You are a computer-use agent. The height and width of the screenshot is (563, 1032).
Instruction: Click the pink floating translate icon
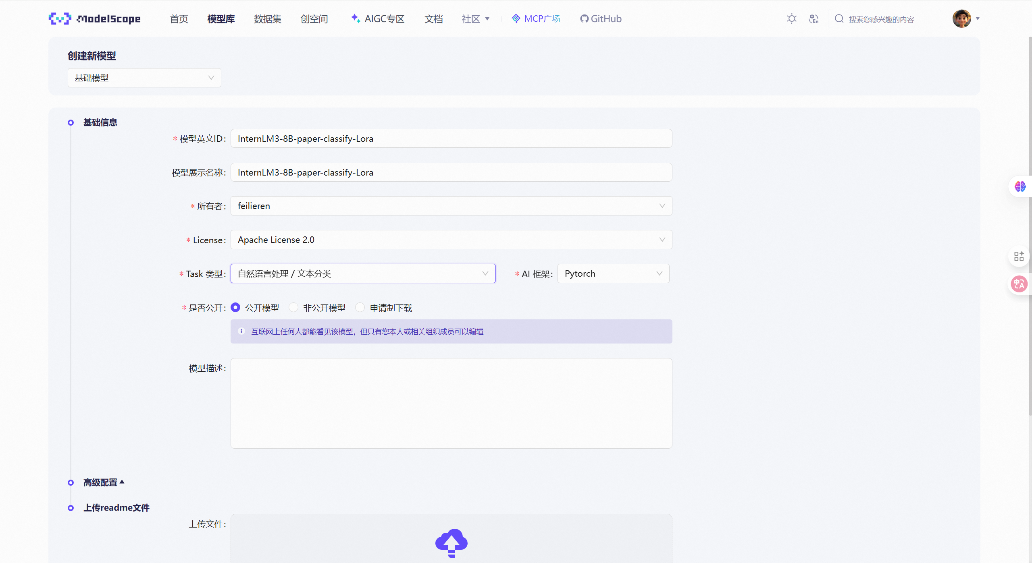click(1019, 284)
